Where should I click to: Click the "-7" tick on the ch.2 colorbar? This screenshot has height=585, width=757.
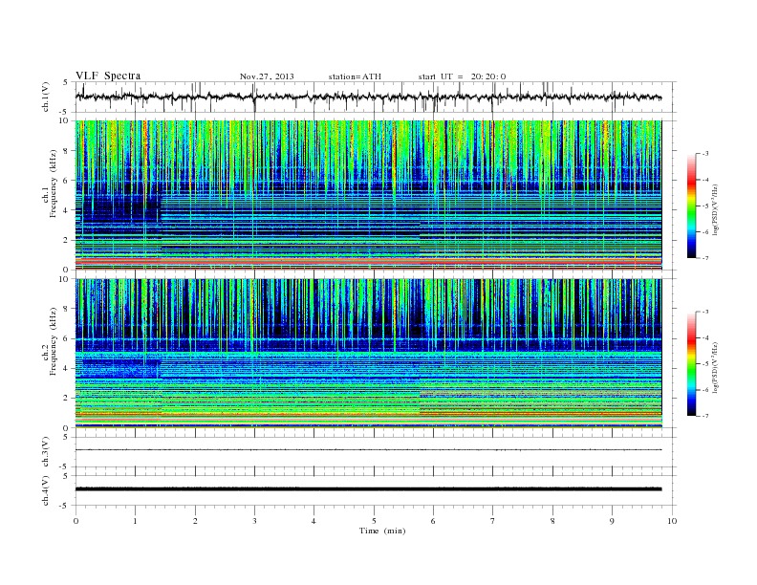[705, 416]
